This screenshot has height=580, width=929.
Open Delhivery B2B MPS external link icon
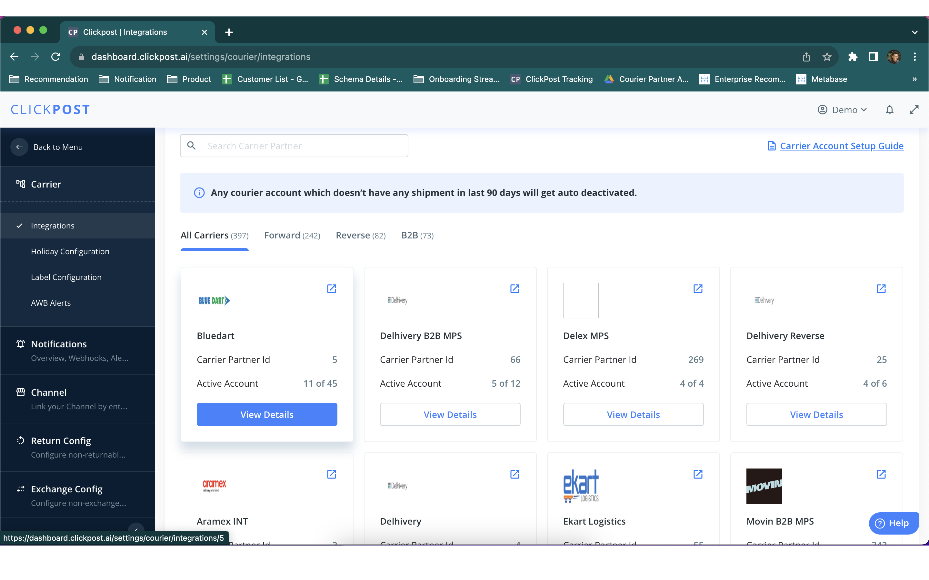pos(515,288)
